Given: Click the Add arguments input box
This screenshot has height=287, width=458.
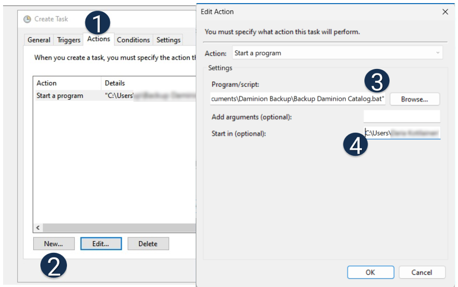Looking at the screenshot, I should click(x=401, y=117).
